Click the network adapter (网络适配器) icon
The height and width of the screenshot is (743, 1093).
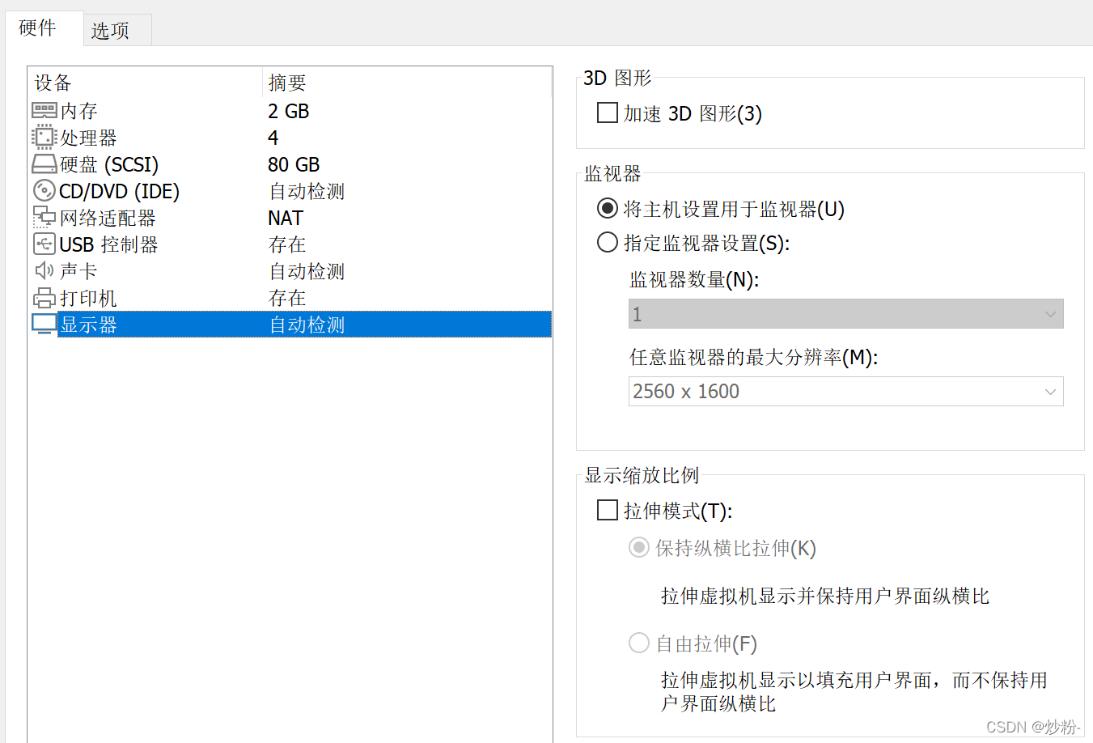44,217
